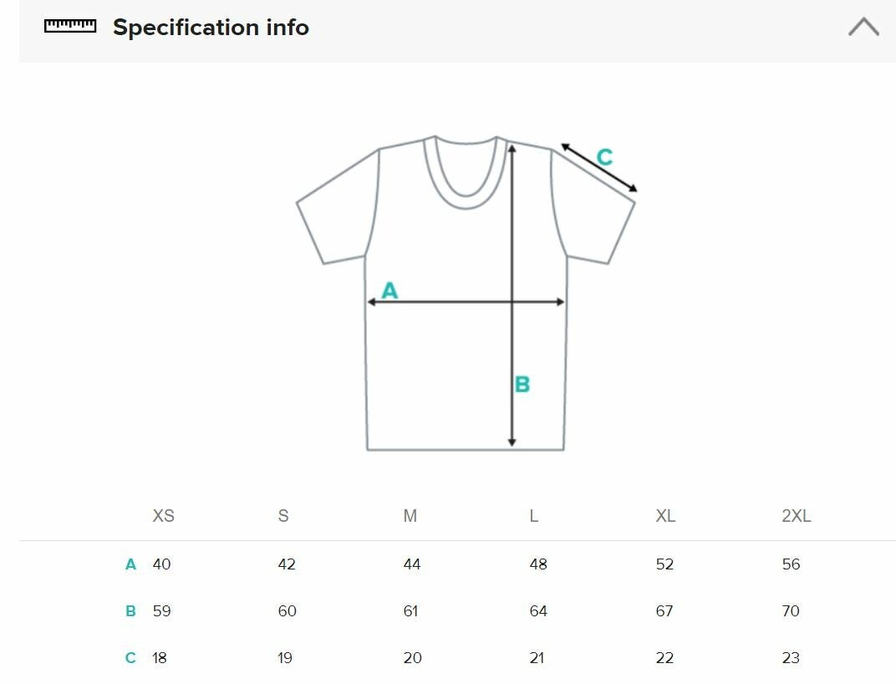
Task: Click row label A in size table
Action: point(130,564)
